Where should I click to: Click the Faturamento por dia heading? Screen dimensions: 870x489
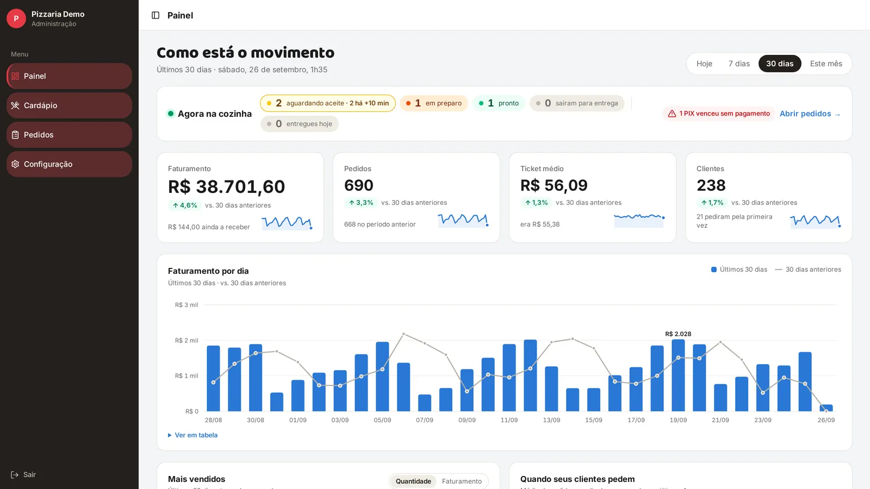[x=208, y=271]
